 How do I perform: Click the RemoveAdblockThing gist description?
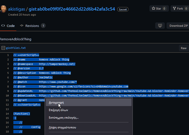16,39
